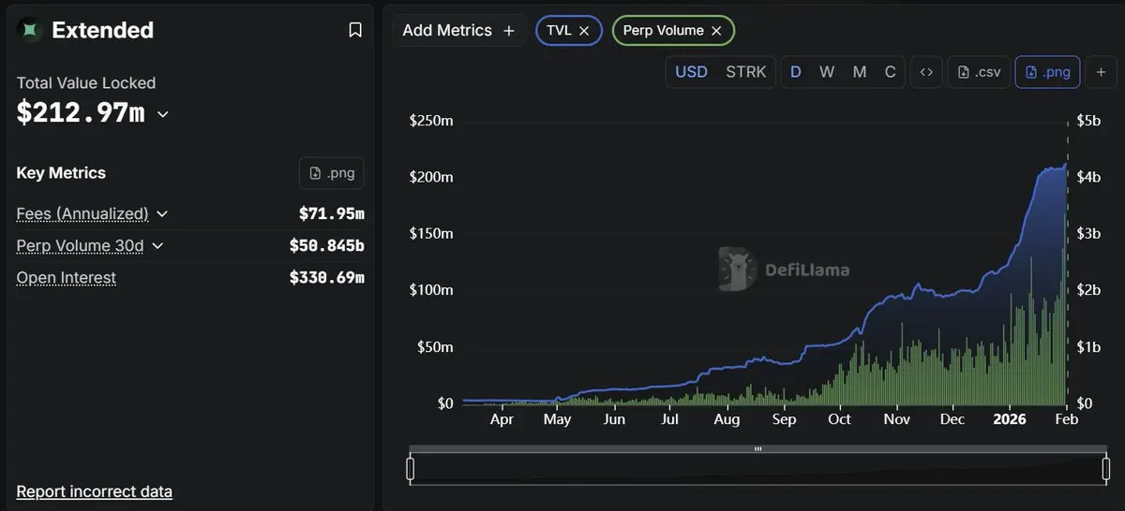The width and height of the screenshot is (1125, 511).
Task: Expand the Total Value Locked breakdown chevron
Action: pos(163,114)
